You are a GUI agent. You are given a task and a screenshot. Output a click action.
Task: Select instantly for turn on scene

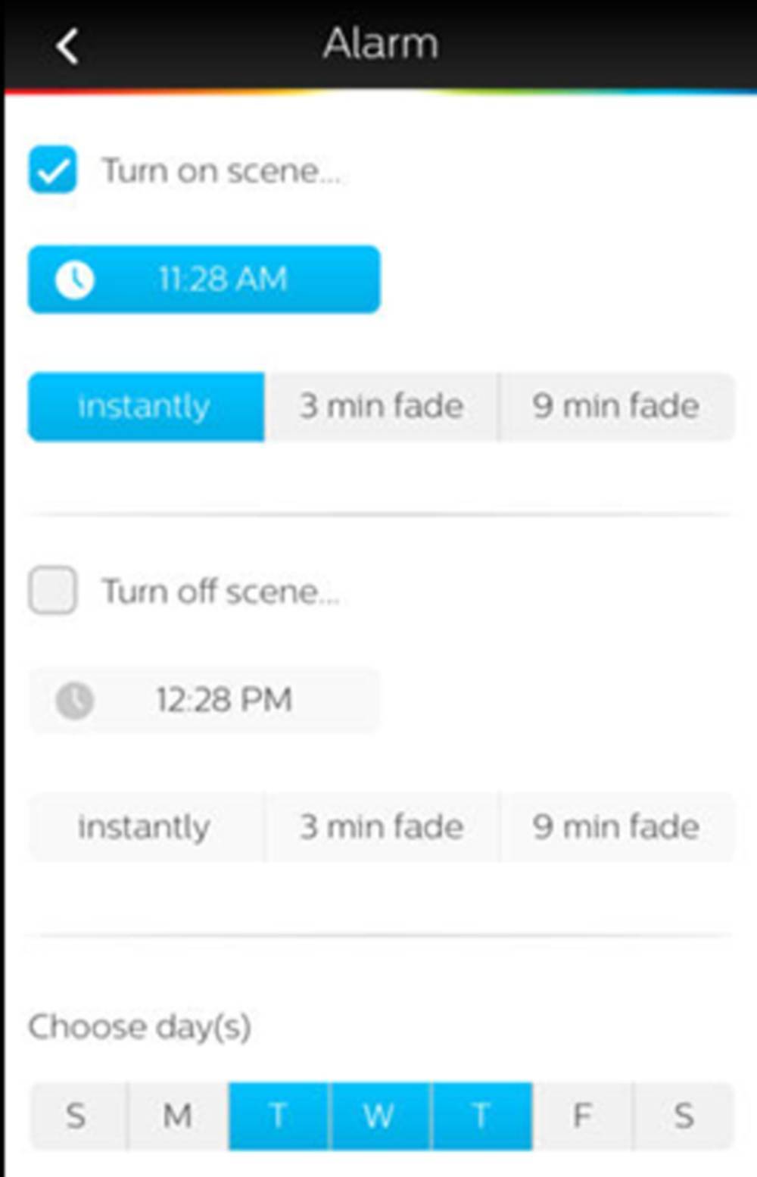145,407
